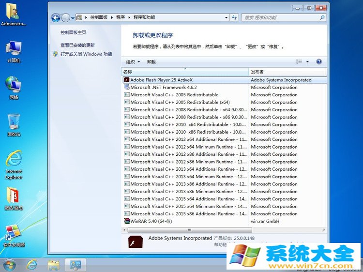Open 查看已安装的更新 link

(77, 45)
